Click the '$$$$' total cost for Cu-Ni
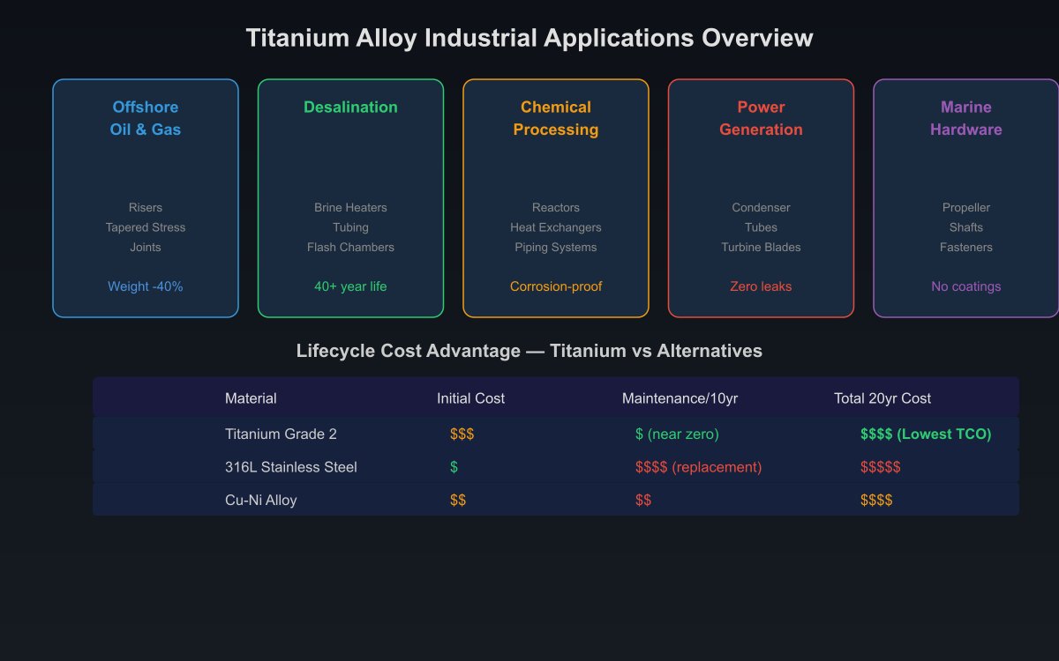This screenshot has width=1059, height=661. pos(876,500)
